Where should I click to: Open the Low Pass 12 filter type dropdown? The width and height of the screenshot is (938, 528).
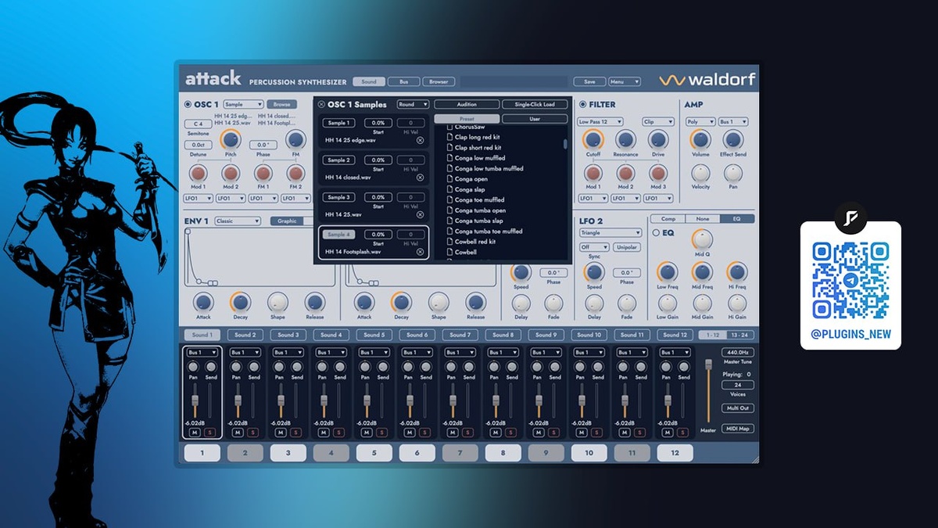click(x=600, y=122)
